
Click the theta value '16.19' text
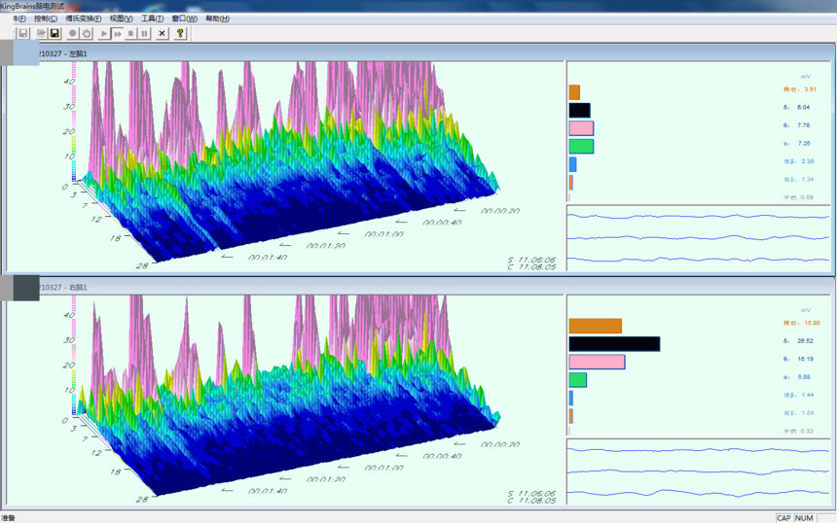806,359
